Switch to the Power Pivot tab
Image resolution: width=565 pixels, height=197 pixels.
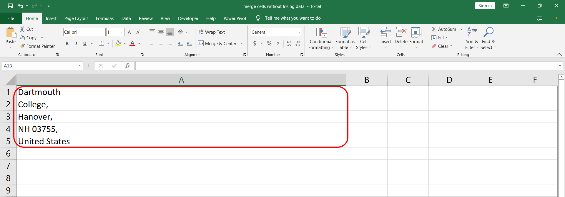235,18
